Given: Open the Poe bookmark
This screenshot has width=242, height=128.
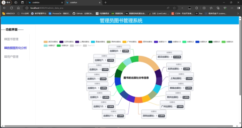Looking at the screenshot, I should pos(199,13).
